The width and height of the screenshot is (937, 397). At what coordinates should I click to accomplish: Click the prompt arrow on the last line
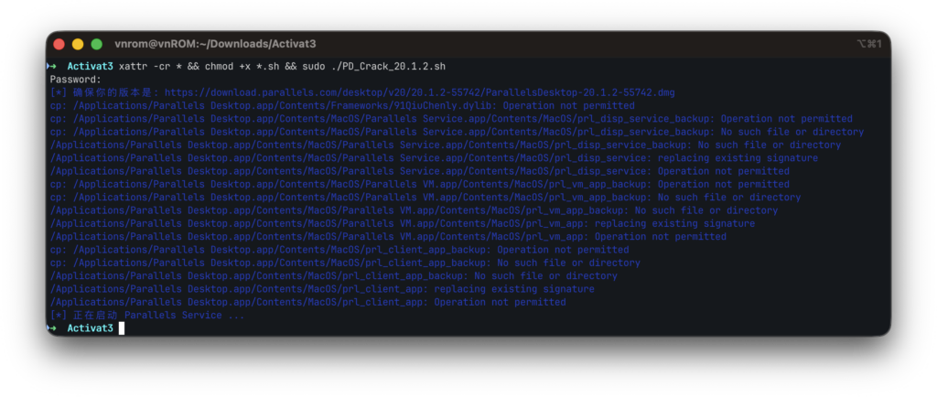pos(52,327)
